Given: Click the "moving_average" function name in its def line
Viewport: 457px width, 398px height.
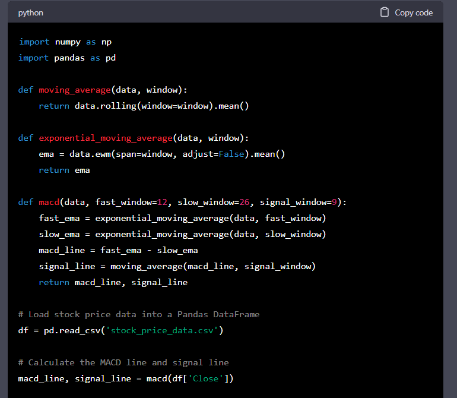Looking at the screenshot, I should tap(75, 90).
